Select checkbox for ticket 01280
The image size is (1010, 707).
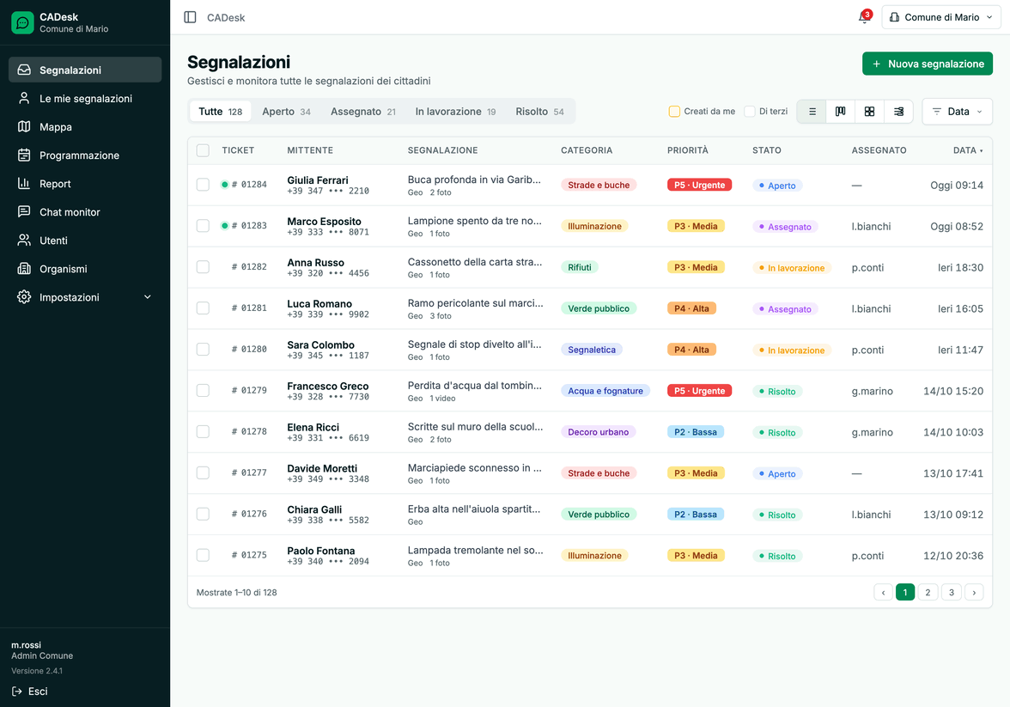click(203, 350)
